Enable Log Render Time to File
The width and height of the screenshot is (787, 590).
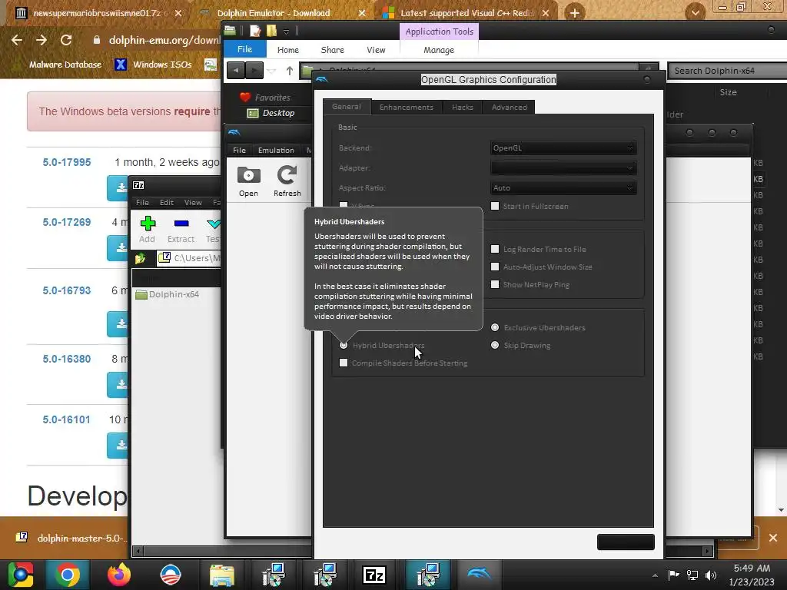495,249
